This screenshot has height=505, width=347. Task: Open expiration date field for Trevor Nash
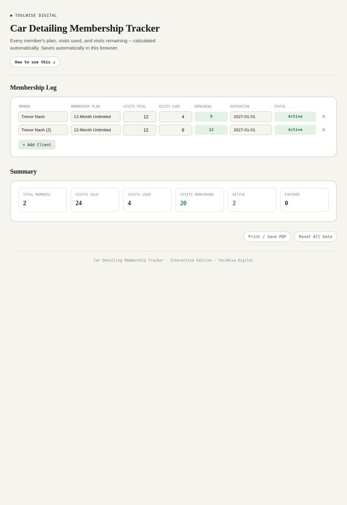251,116
